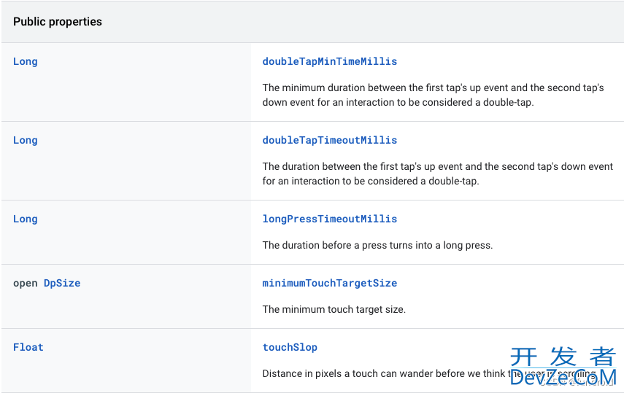Open the doubleTapMinTimeMillis property link
624x393 pixels.
(x=329, y=61)
